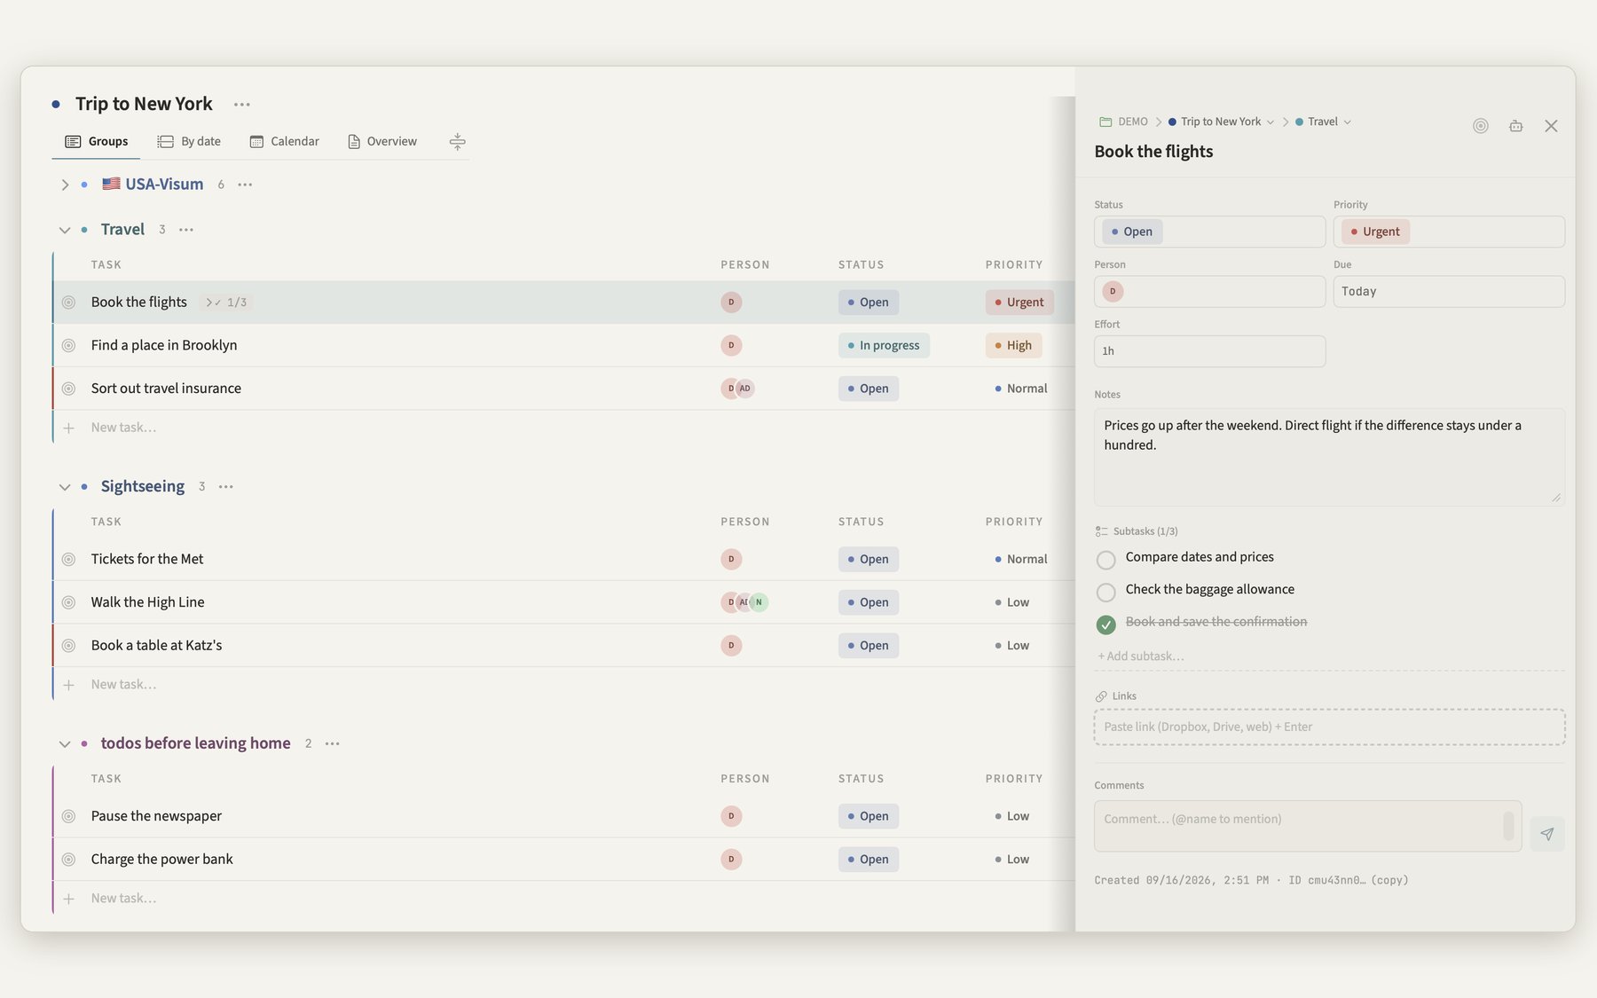This screenshot has height=998, width=1597.
Task: Click the target icon for Charge the power bank
Action: (68, 860)
